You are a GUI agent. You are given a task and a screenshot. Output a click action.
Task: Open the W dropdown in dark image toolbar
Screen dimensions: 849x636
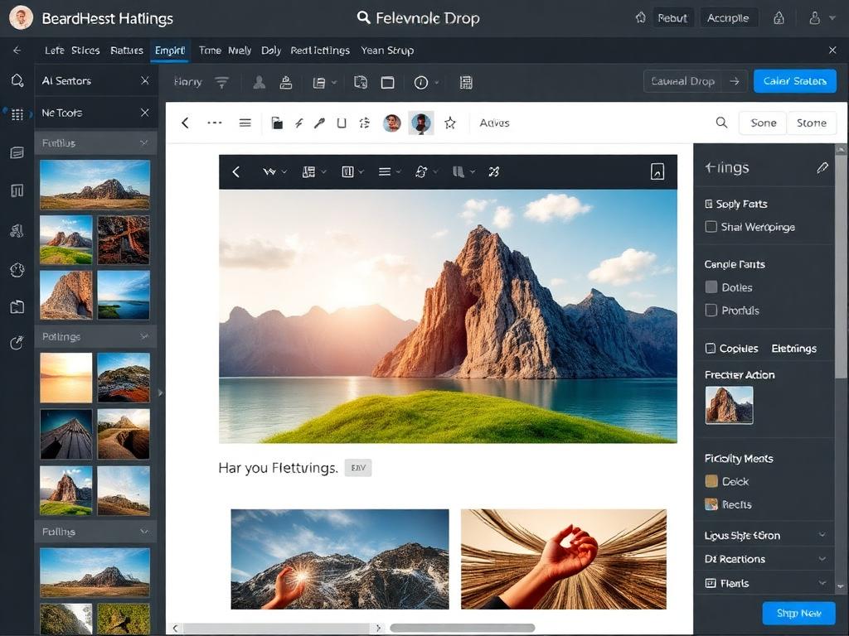pyautogui.click(x=274, y=172)
